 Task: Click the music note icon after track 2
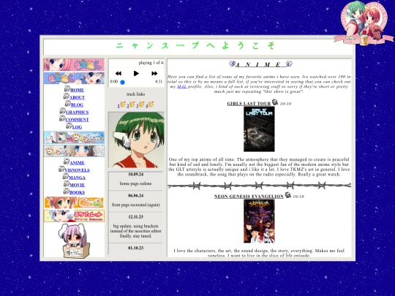132,105
